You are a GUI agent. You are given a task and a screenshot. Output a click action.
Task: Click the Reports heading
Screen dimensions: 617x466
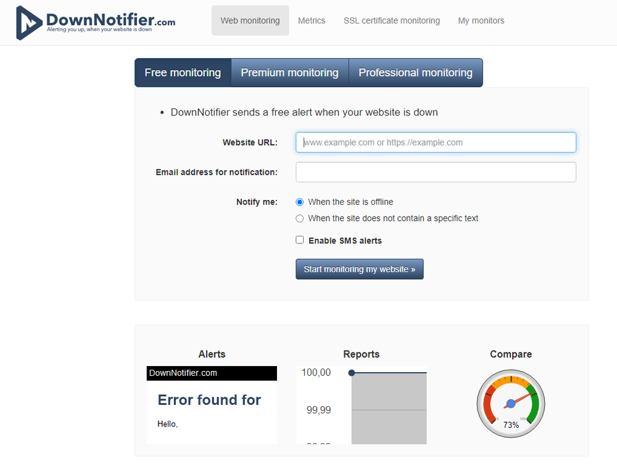point(361,354)
